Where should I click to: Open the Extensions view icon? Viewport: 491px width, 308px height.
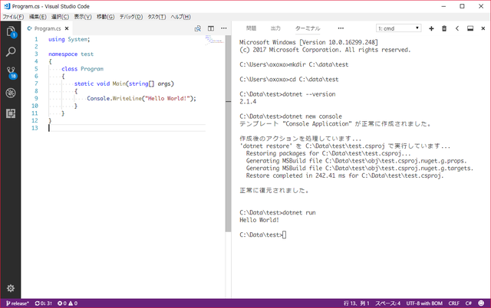(11, 113)
